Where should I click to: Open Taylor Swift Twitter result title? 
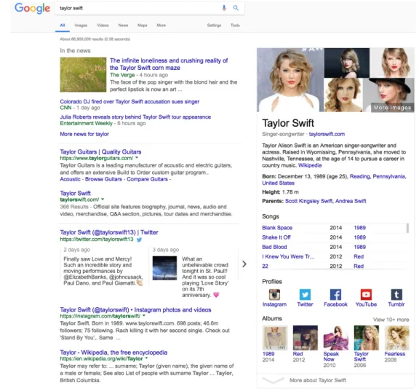[x=109, y=232]
